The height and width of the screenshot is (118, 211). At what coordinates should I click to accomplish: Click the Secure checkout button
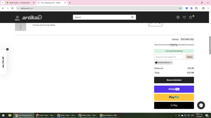174,80
